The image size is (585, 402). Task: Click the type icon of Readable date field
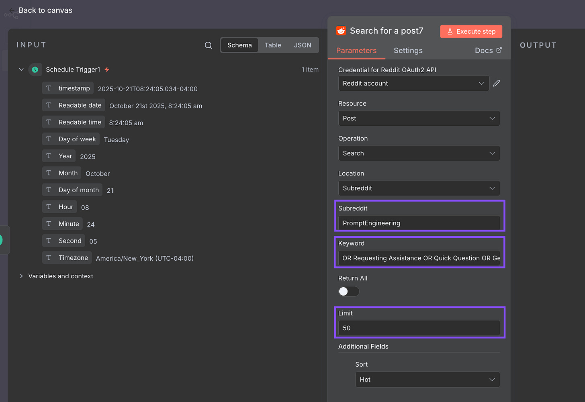49,105
